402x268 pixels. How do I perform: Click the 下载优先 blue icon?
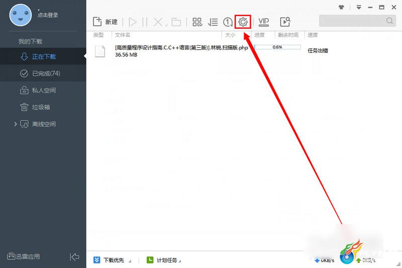click(96, 260)
